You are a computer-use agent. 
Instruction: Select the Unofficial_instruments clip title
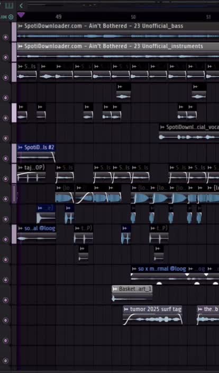tap(114, 46)
